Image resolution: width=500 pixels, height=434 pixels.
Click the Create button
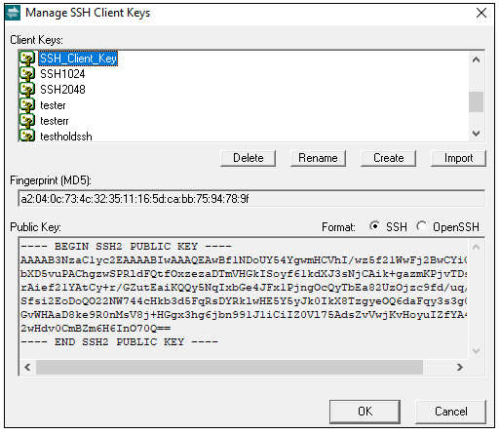[388, 158]
